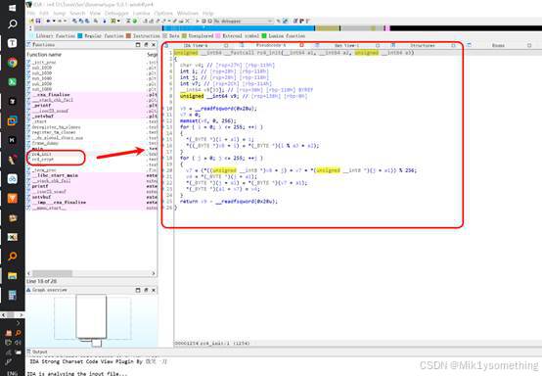Click the blue Regular function legend swatch
Image resolution: width=542 pixels, height=376 pixels.
click(80, 35)
